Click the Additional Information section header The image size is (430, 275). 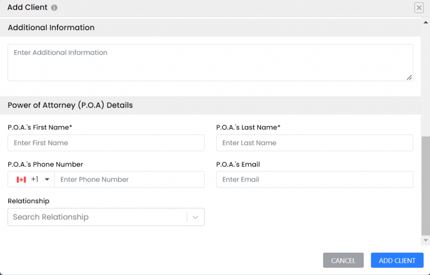51,28
